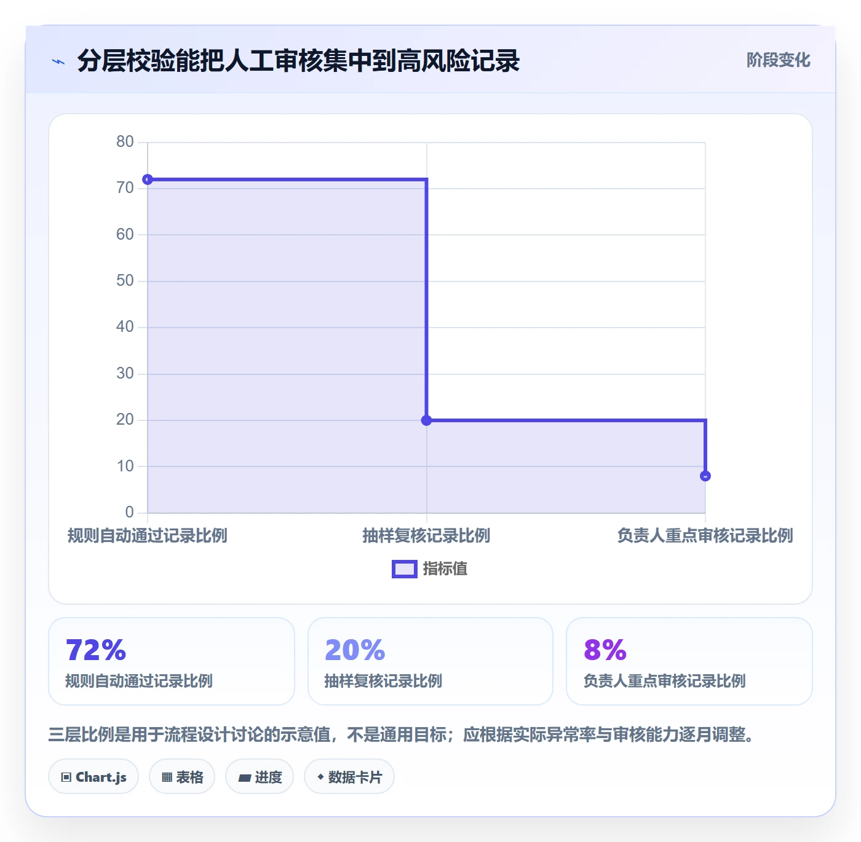Click the 阶段变化 label in the header
The image size is (861, 842).
click(x=778, y=60)
